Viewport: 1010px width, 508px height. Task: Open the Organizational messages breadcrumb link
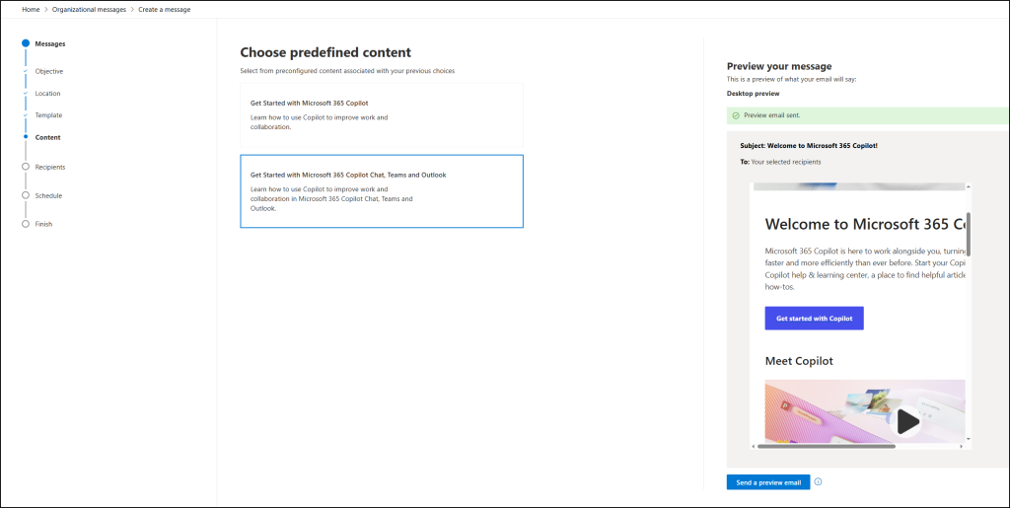pos(89,9)
